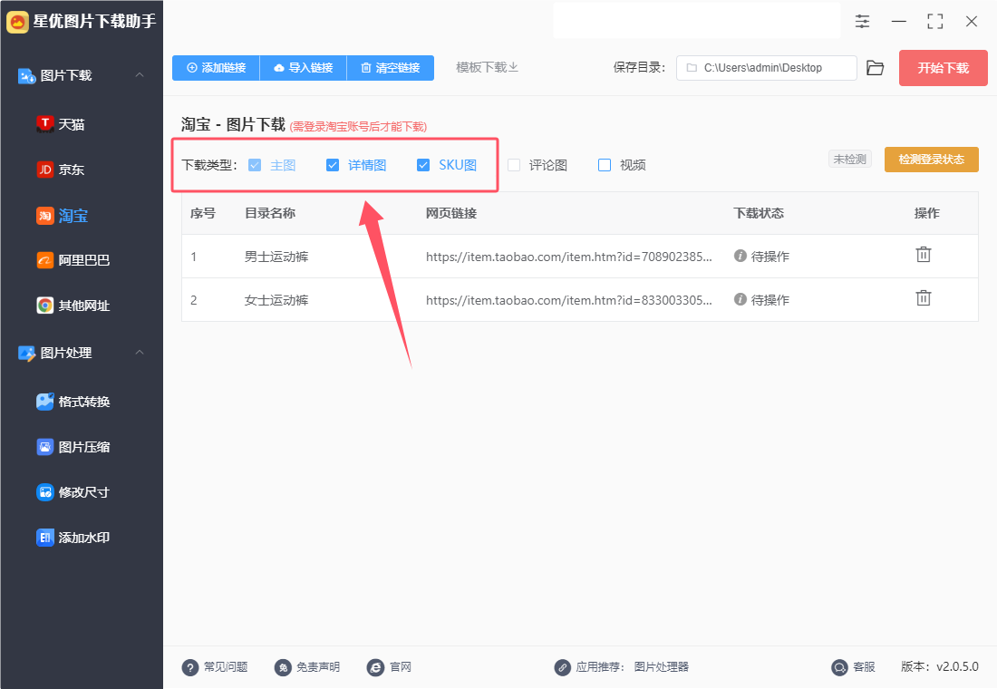
Task: Open the browse folder icon
Action: coord(875,67)
